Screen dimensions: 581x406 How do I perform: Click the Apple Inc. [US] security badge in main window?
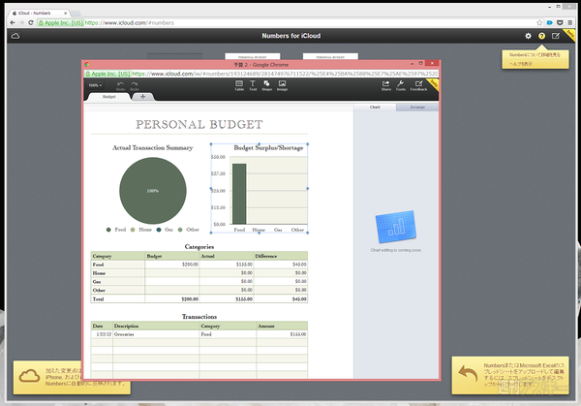[x=60, y=23]
